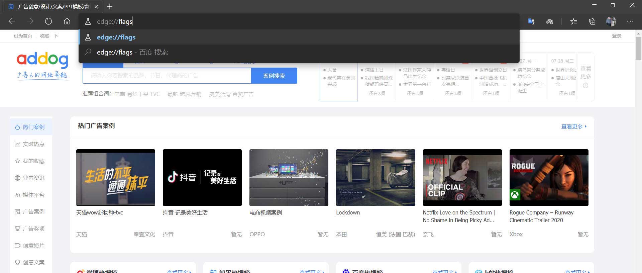The height and width of the screenshot is (273, 642).
Task: Expand the 还有2项 calendar items
Action: coord(377,93)
